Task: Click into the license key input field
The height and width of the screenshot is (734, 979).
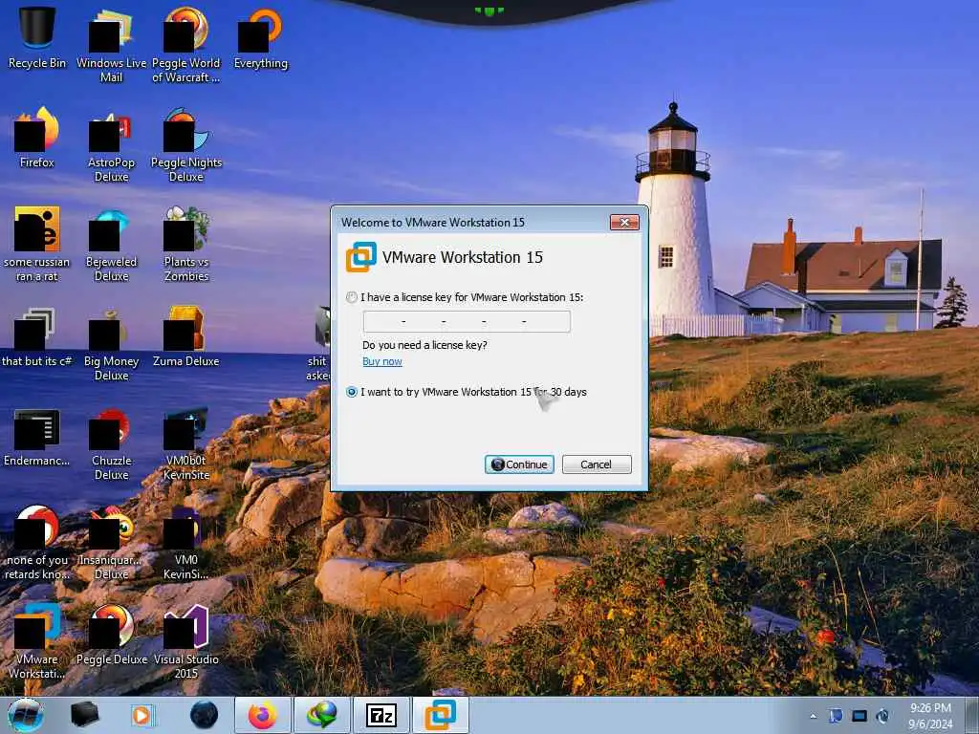Action: pyautogui.click(x=467, y=321)
